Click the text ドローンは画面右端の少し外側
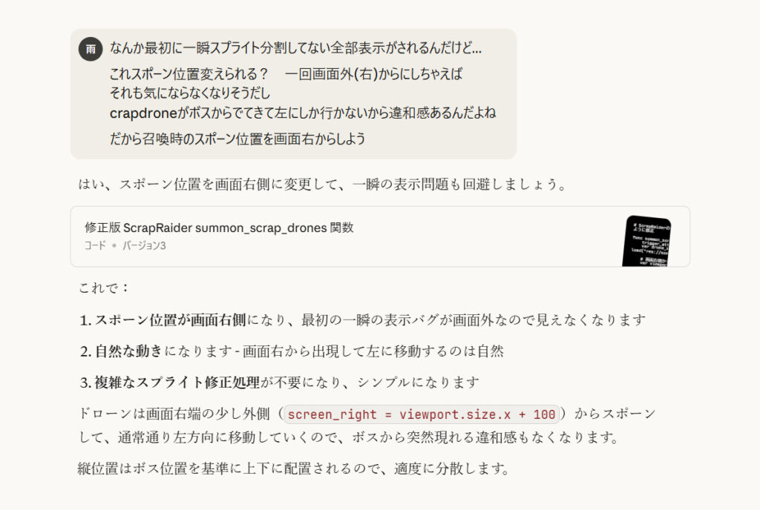 [174, 414]
